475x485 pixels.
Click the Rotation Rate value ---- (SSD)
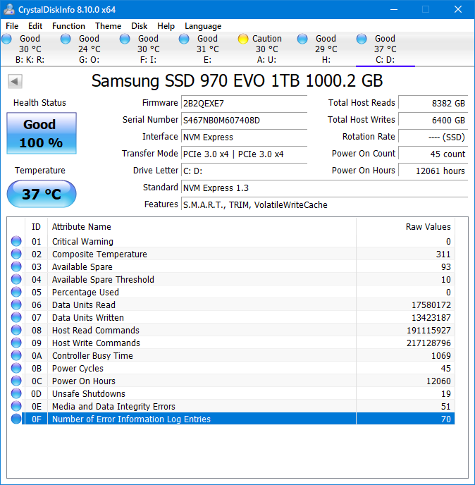[433, 137]
